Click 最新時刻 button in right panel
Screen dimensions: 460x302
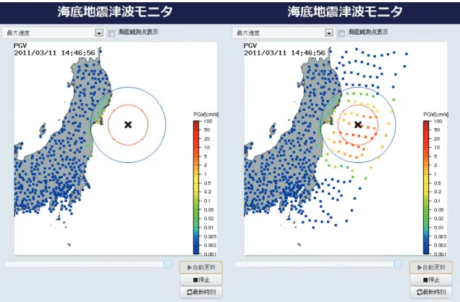tap(431, 292)
